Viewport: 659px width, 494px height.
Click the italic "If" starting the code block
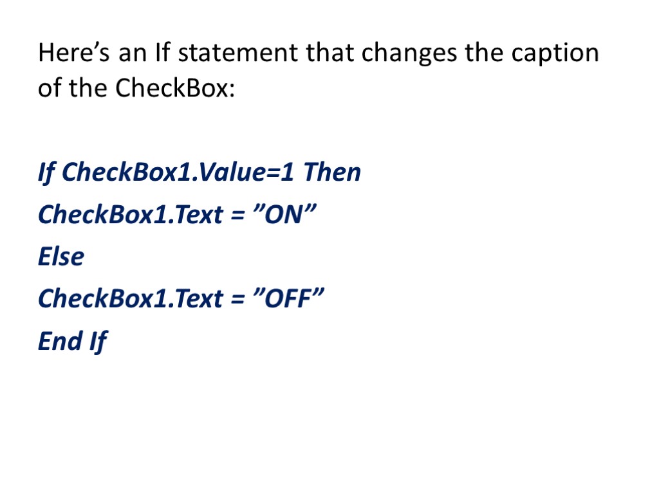(x=47, y=172)
